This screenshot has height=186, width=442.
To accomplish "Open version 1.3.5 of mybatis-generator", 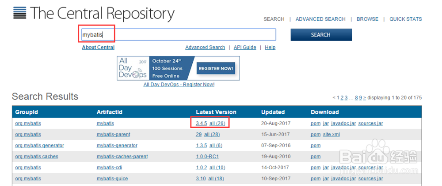I will click(202, 145).
